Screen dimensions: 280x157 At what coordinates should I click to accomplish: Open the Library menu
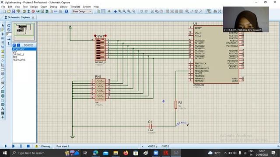pos(63,7)
